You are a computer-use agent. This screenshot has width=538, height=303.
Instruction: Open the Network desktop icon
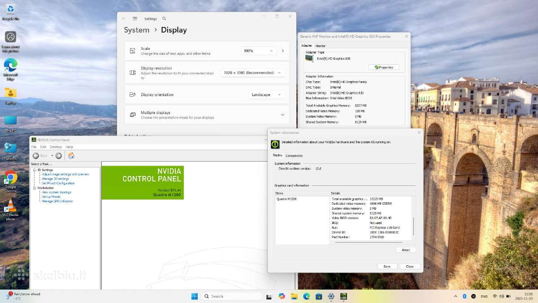click(10, 151)
